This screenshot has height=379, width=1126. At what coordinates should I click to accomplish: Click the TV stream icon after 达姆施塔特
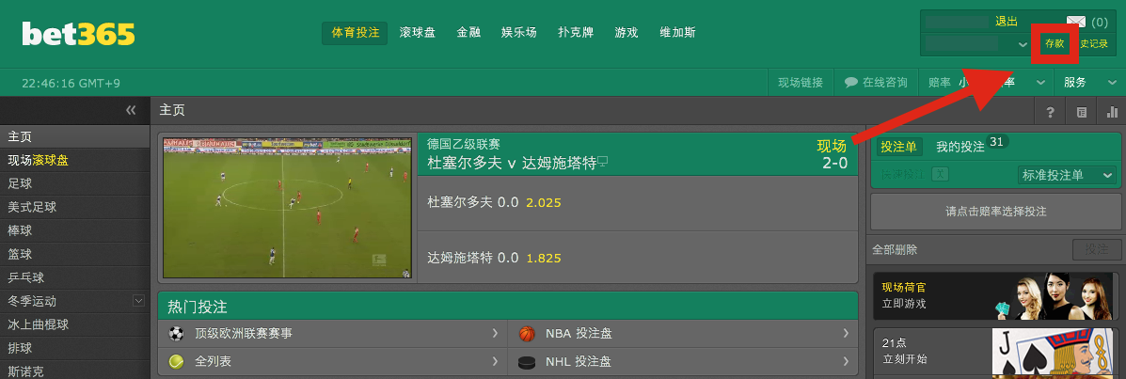(x=603, y=162)
